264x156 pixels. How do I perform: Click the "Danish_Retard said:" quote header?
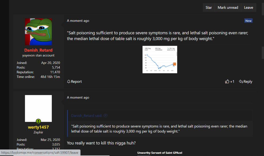(x=87, y=115)
